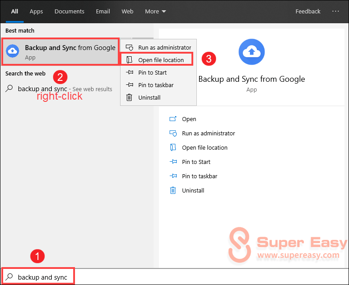349x285 pixels.
Task: Click the Open window icon in details pane
Action: click(173, 119)
